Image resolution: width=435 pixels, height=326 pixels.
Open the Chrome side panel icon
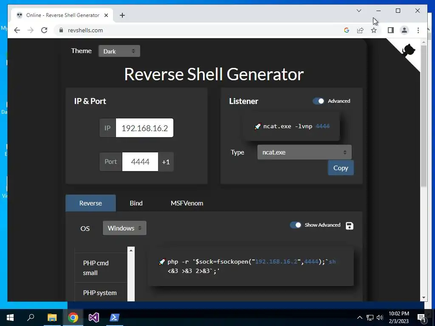click(x=391, y=30)
